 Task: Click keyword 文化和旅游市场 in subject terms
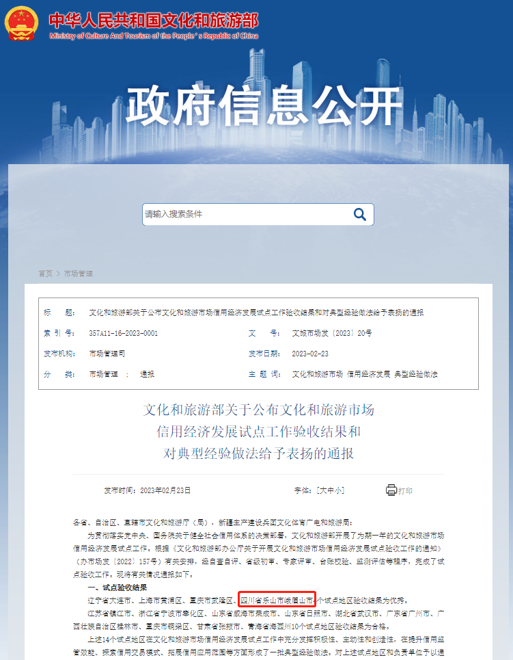pyautogui.click(x=318, y=374)
